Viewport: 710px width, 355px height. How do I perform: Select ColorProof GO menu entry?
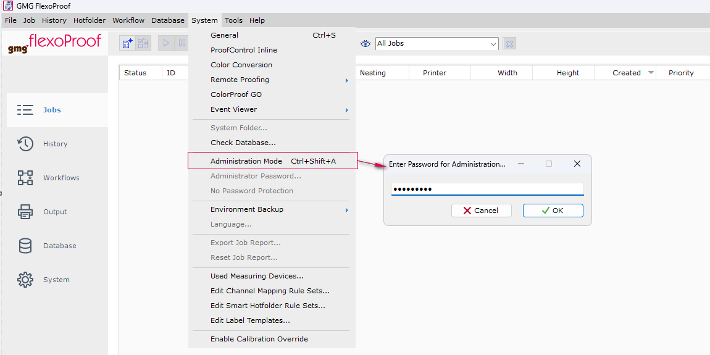[272, 95]
